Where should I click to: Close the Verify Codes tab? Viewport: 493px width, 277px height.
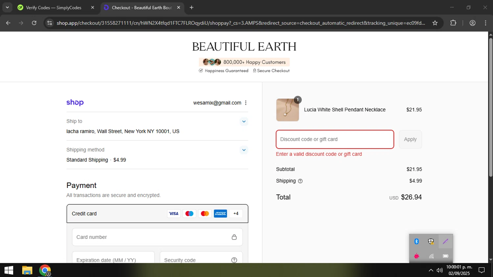[92, 8]
